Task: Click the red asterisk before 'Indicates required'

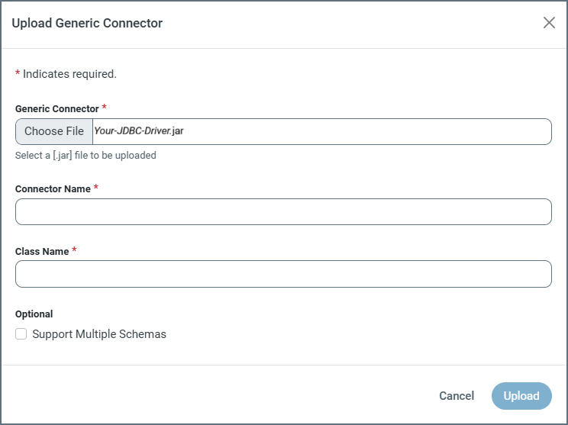Action: coord(18,74)
